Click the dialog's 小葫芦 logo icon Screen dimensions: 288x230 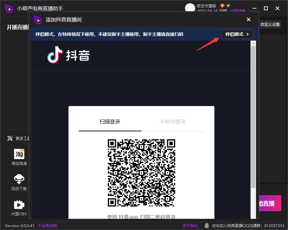(x=38, y=19)
